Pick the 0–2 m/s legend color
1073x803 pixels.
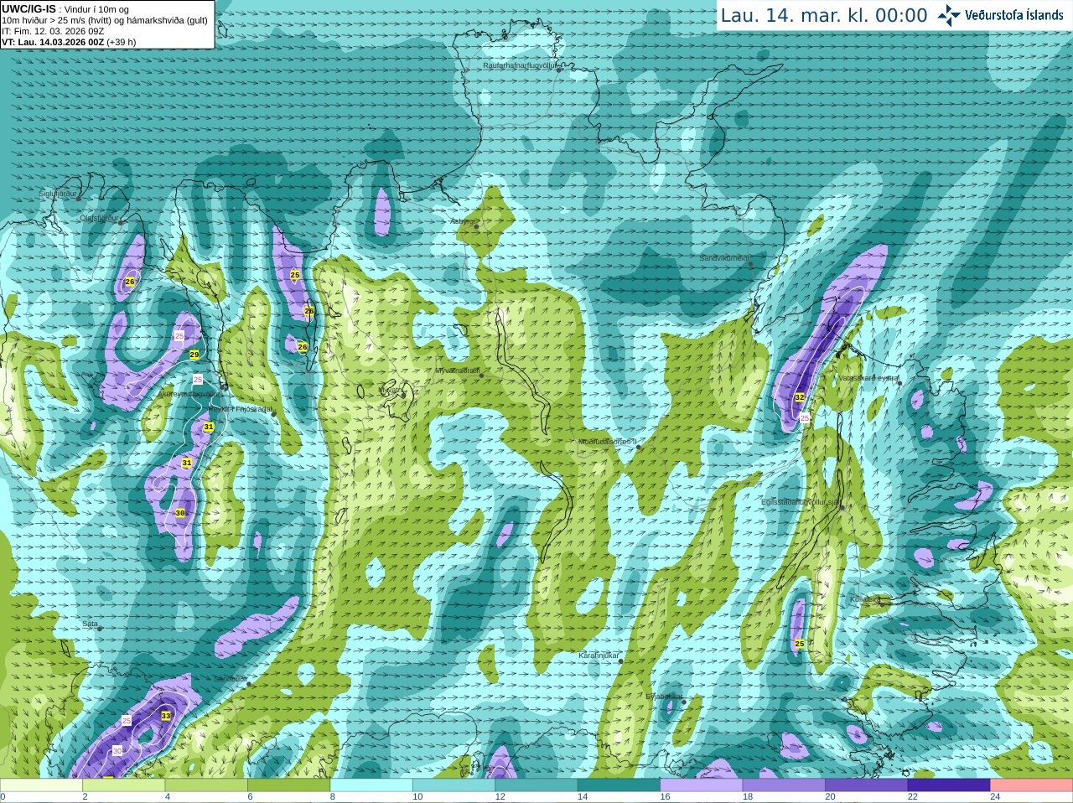(x=41, y=785)
